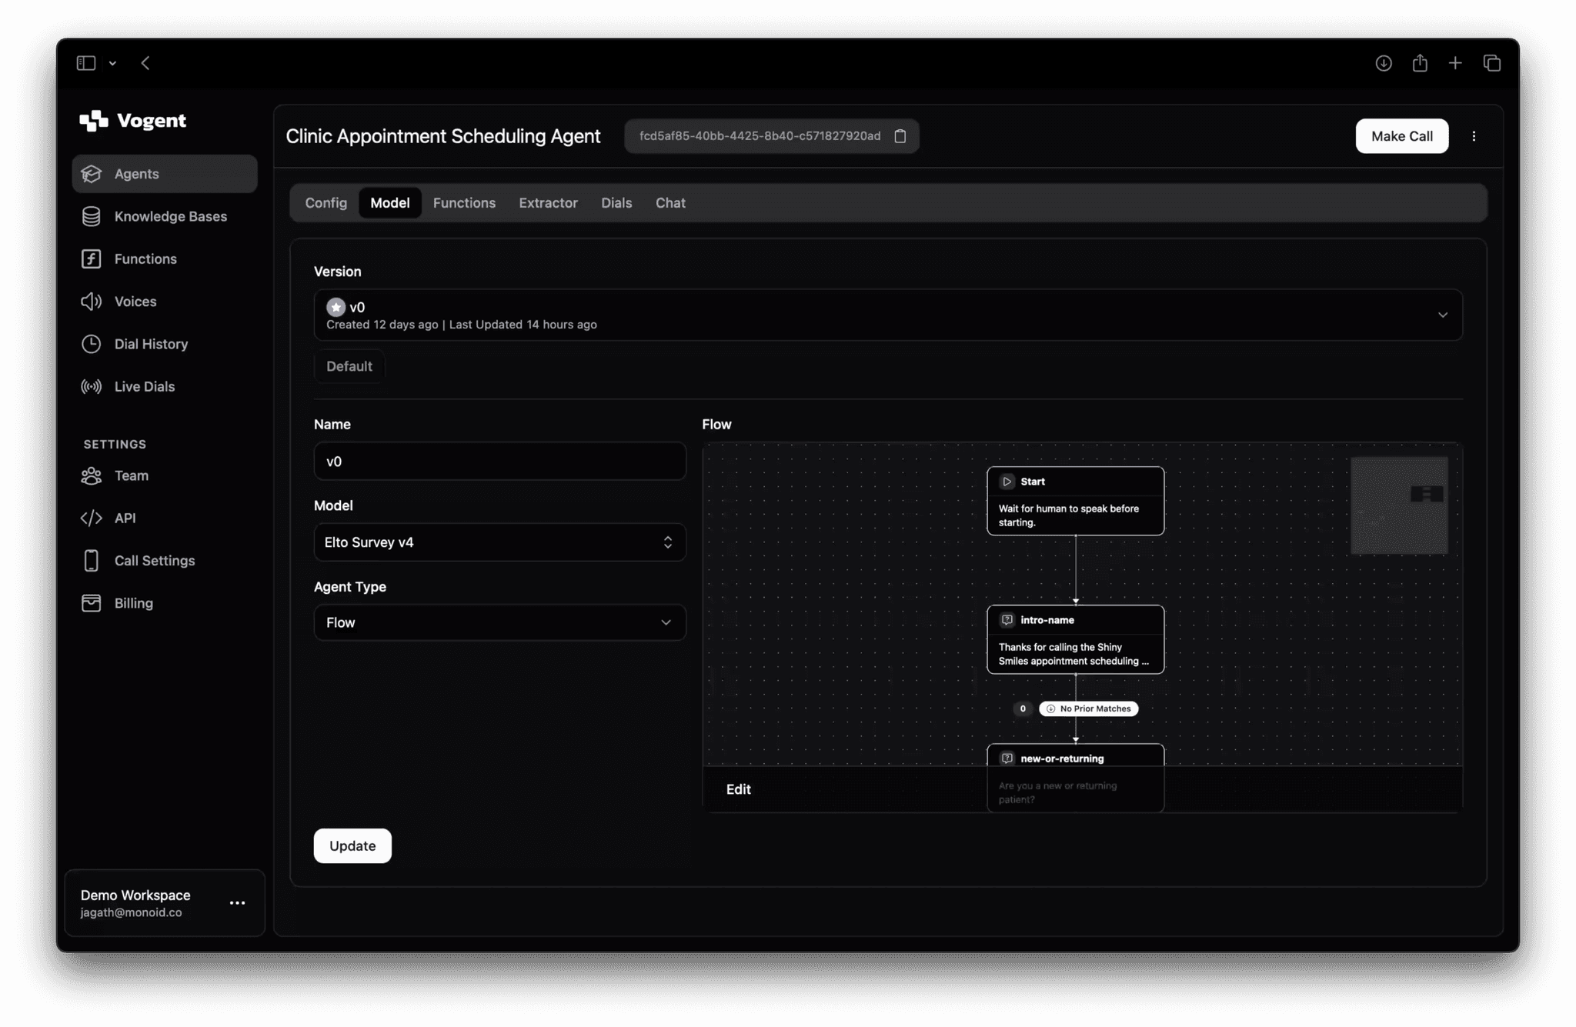1576x1027 pixels.
Task: Change the Flow agent type dropdown
Action: pos(499,622)
